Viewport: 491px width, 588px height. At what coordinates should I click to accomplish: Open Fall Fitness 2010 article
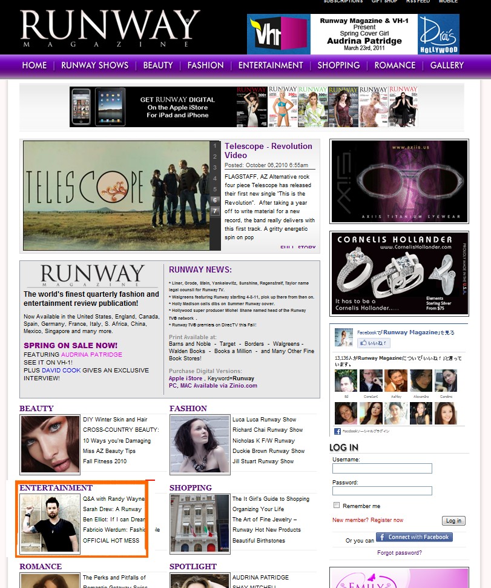pos(105,461)
